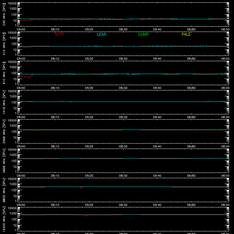Select the 410 MHz [SFU] axis title

(x=4, y=44)
